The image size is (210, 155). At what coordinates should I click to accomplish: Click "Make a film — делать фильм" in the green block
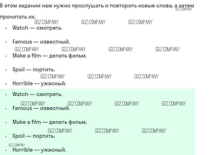coord(49,122)
